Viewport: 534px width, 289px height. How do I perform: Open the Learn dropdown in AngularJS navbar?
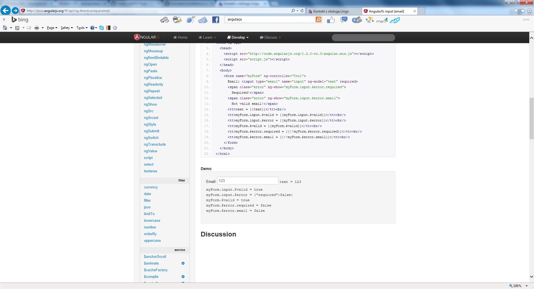[x=207, y=38]
